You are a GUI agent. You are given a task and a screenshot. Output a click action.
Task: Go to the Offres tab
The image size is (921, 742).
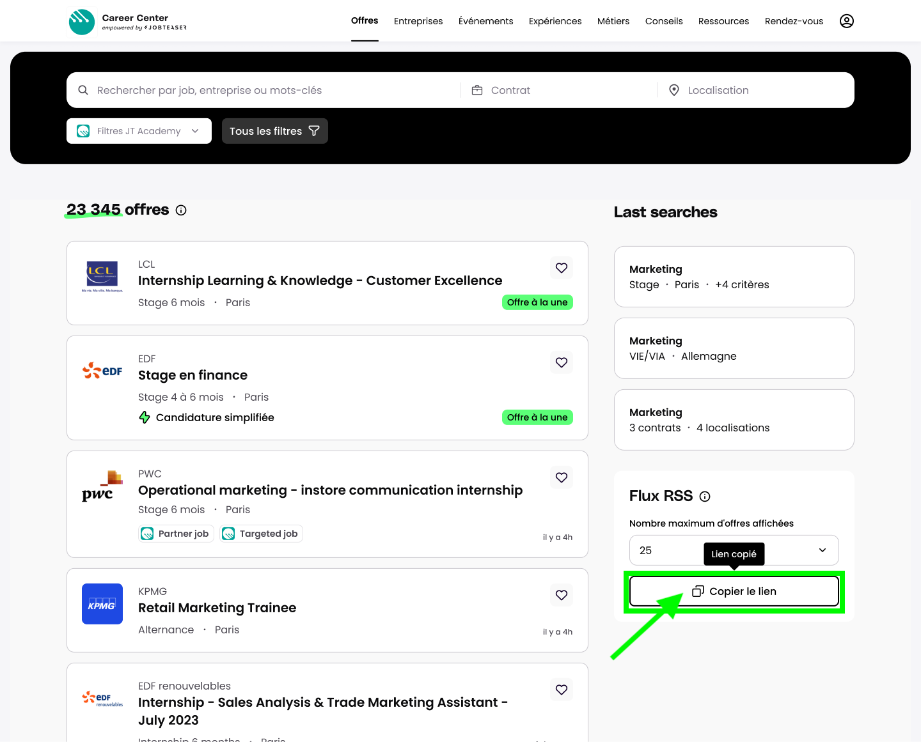pos(365,21)
